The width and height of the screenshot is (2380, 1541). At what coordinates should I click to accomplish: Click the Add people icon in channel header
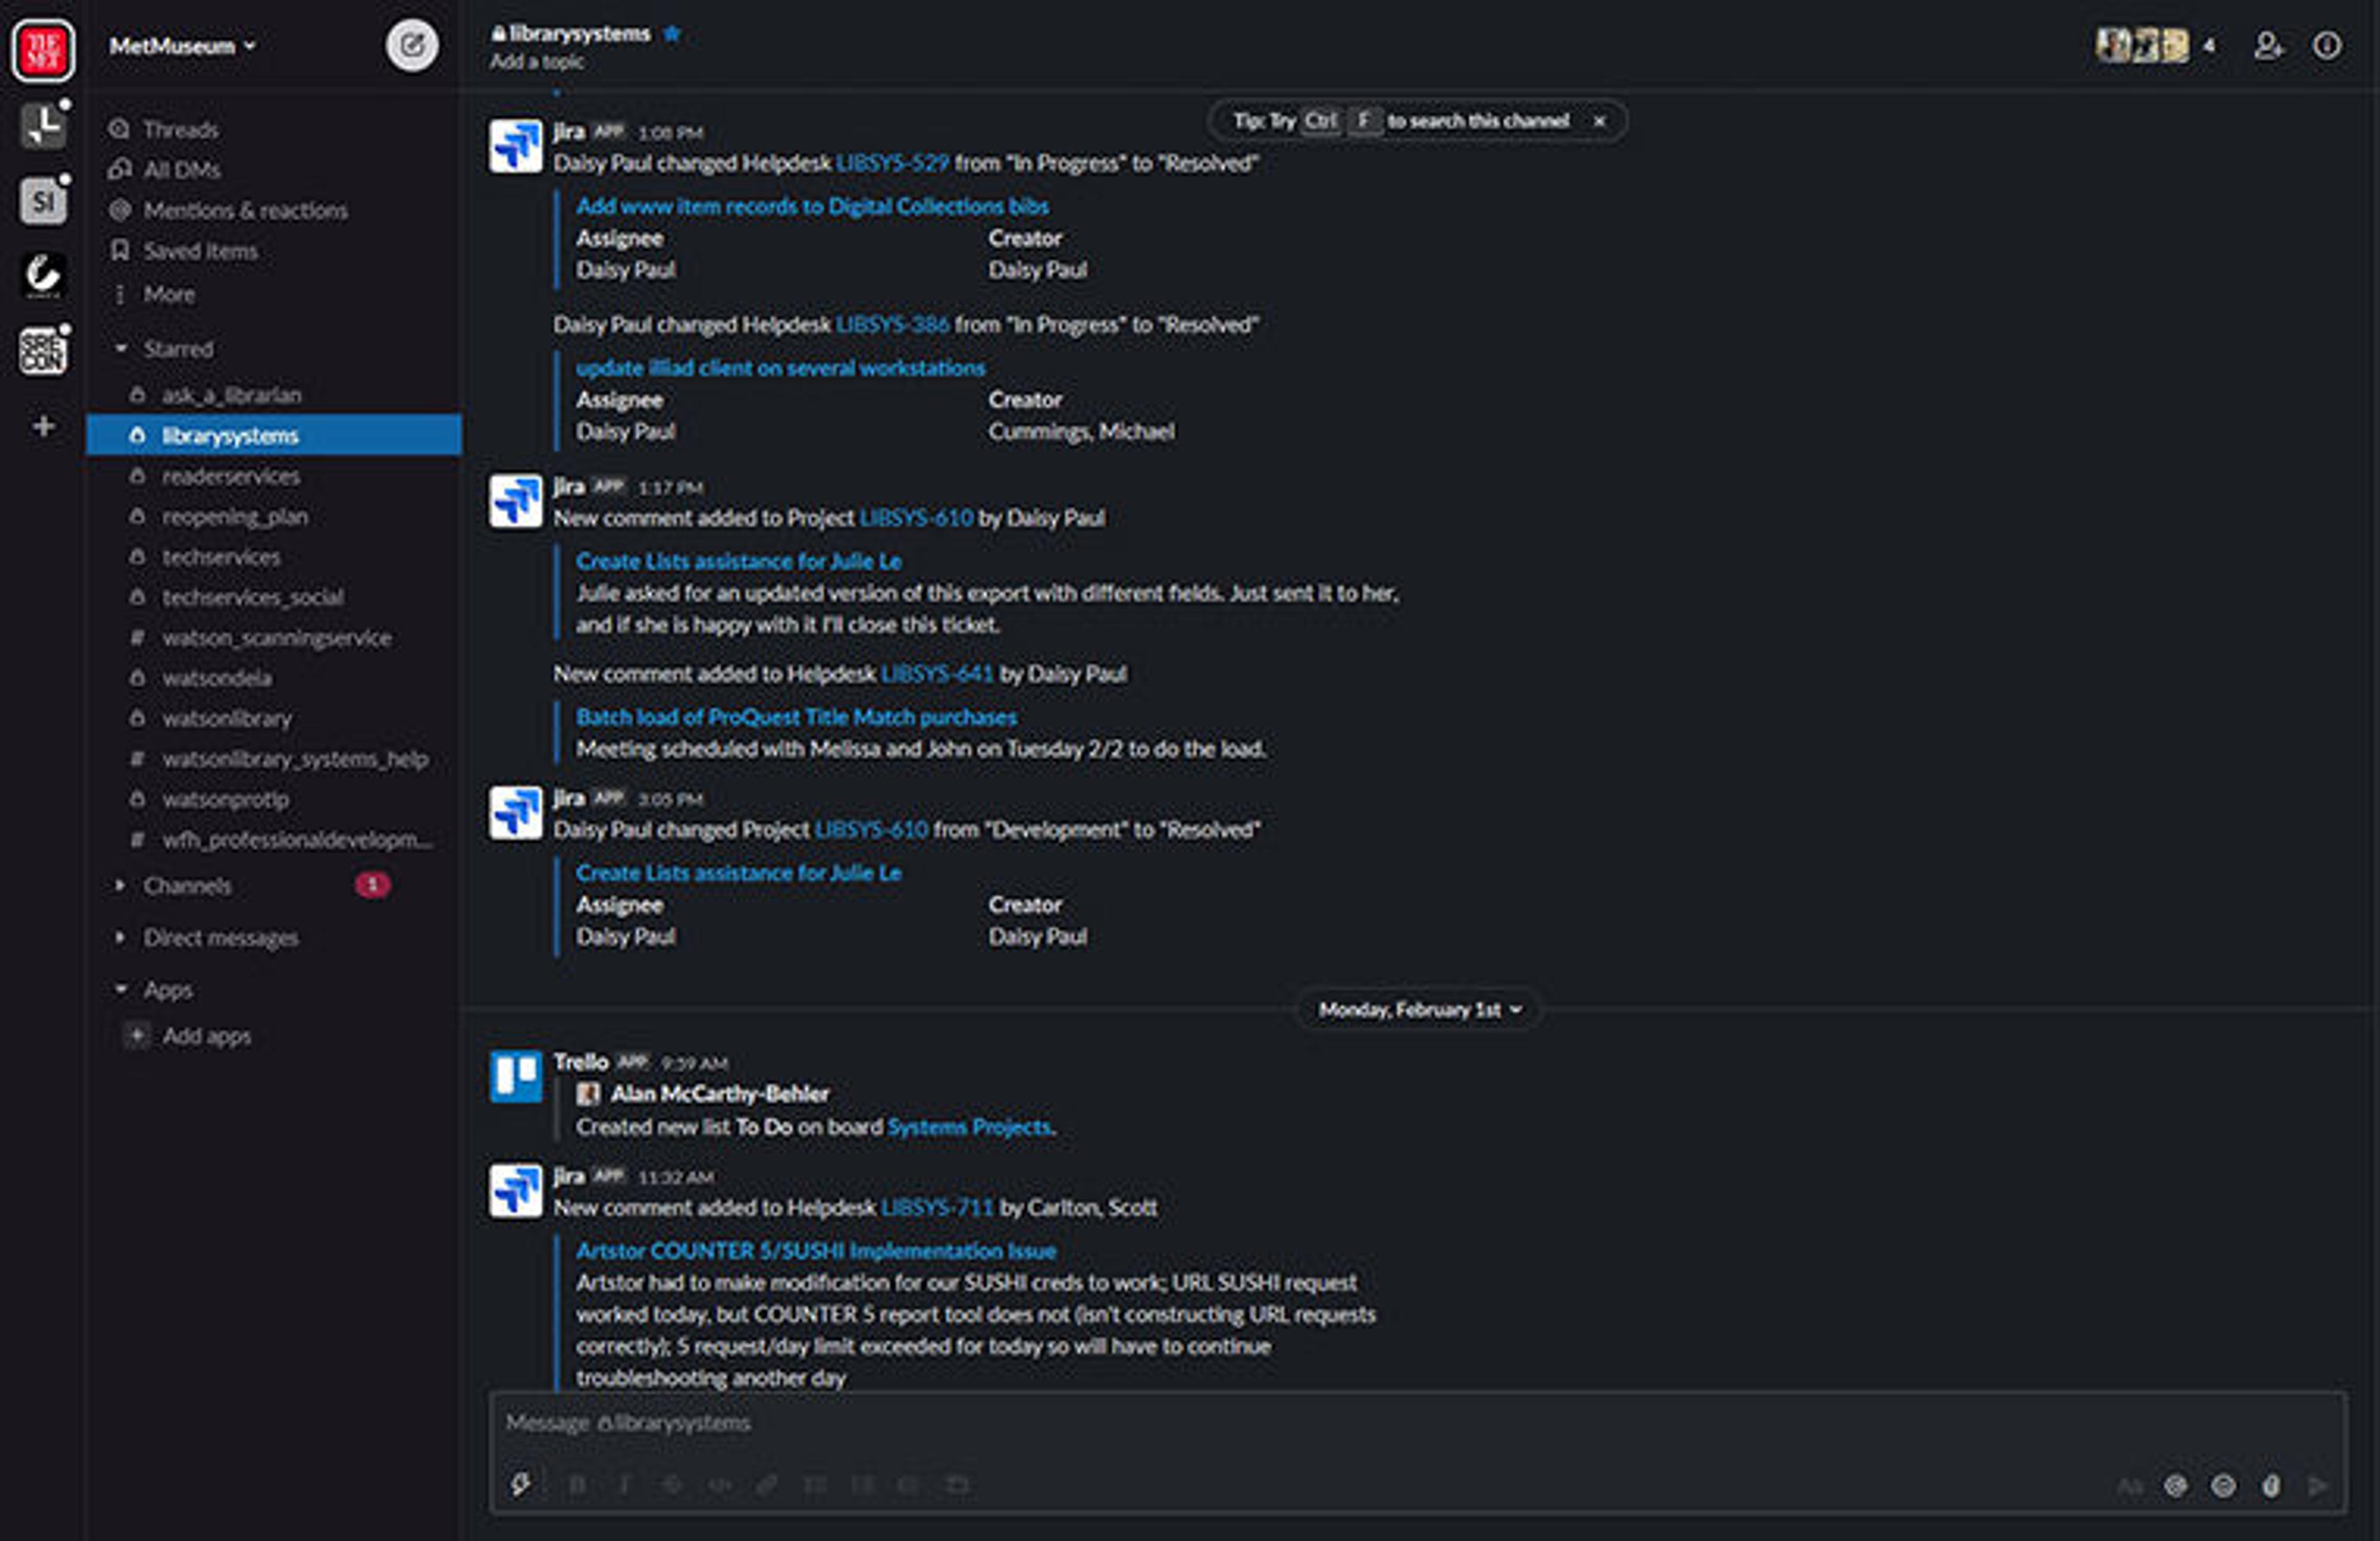pyautogui.click(x=2266, y=46)
